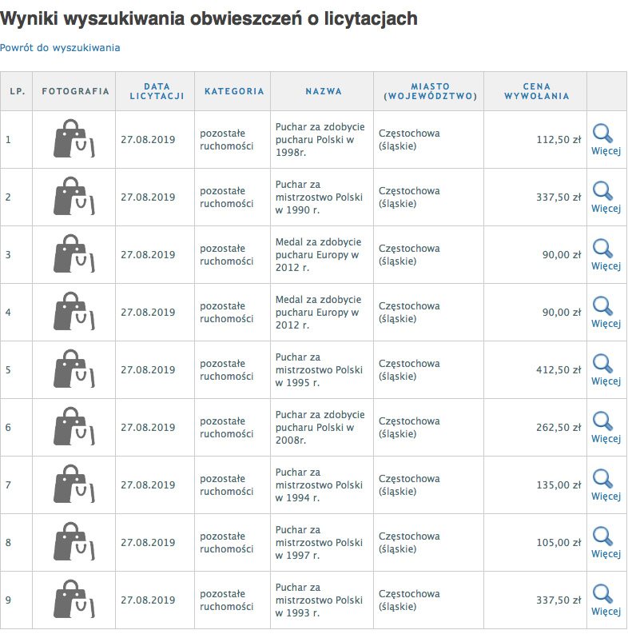Click magnifier icon in row 3
The image size is (628, 642).
tap(603, 248)
